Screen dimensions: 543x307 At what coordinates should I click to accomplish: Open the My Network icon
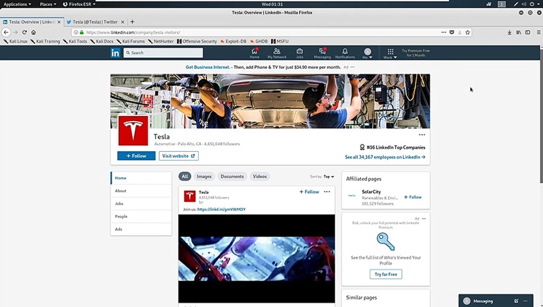[x=277, y=53]
